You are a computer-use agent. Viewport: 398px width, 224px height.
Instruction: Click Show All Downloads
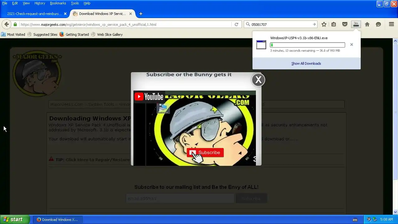pos(306,63)
